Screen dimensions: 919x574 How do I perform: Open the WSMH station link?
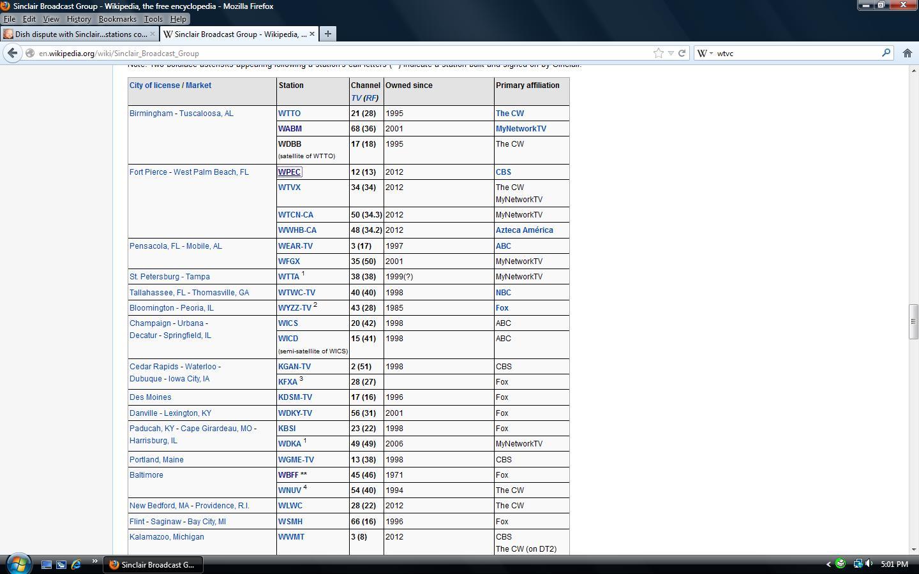(290, 522)
